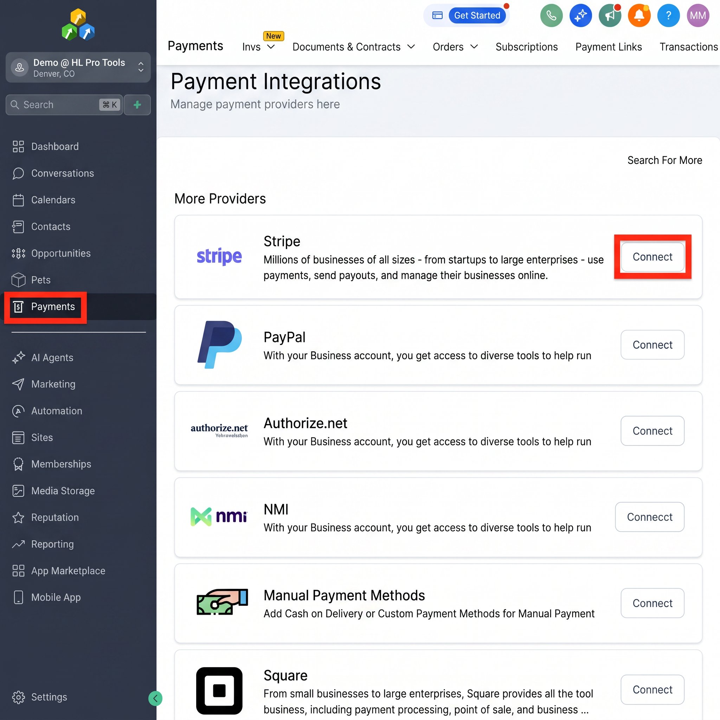This screenshot has height=720, width=720.
Task: Click the PayPal logo
Action: [x=219, y=345]
